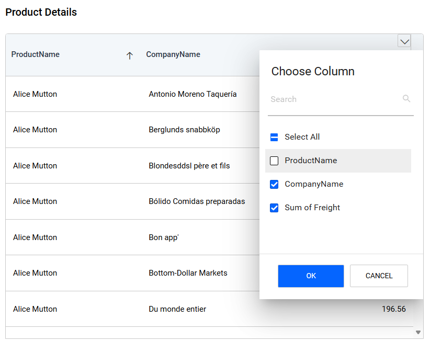Select the Antonio Moreno Taquería cell
430x341 pixels.
(193, 94)
